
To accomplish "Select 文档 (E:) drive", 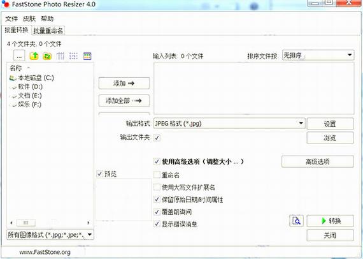I will pyautogui.click(x=25, y=96).
